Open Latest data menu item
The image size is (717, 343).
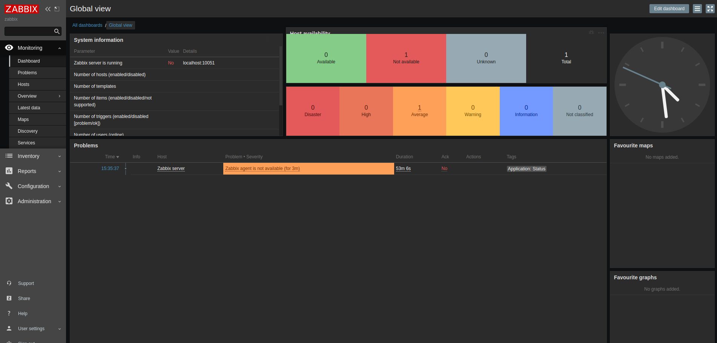pos(38,108)
